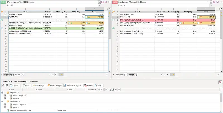Screen dimensions: 223x113
Task: Click merge arrow in right cell 6310.25
Action: pos(198,17)
